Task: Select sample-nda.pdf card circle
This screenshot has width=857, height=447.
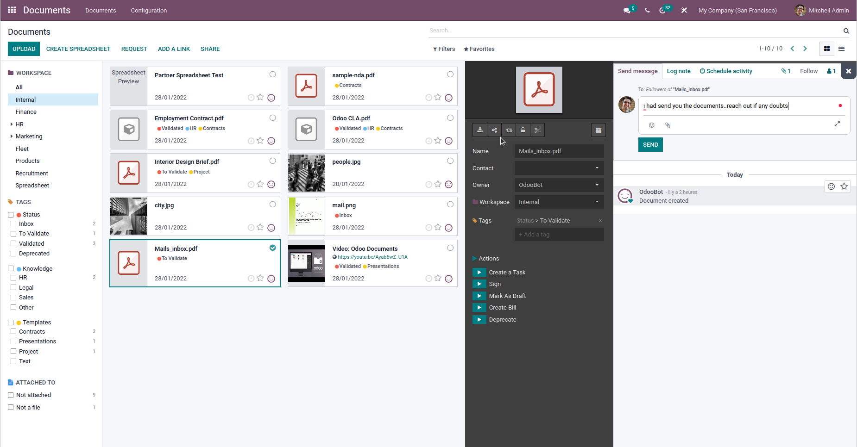Action: click(450, 74)
